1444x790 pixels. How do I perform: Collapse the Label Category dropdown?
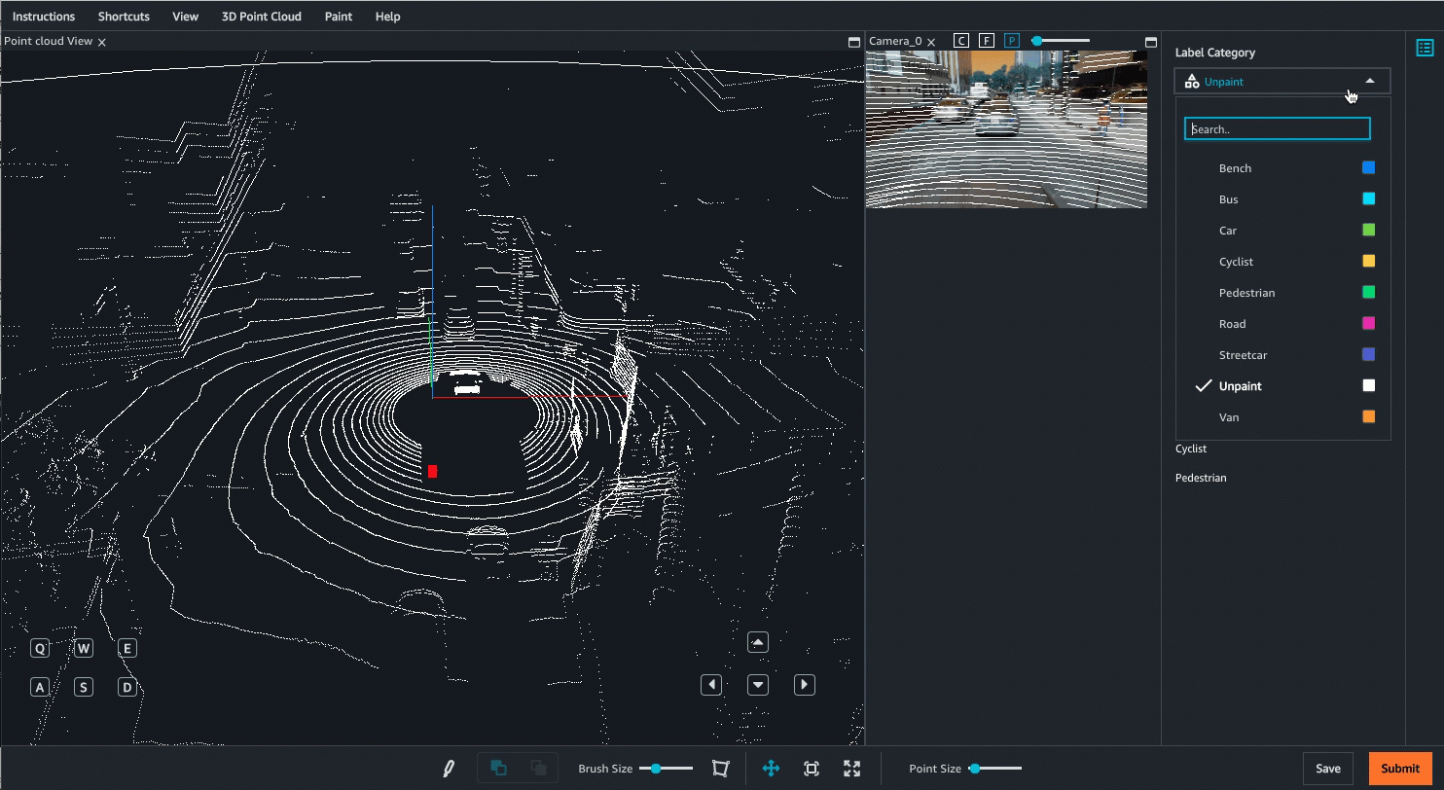tap(1369, 82)
